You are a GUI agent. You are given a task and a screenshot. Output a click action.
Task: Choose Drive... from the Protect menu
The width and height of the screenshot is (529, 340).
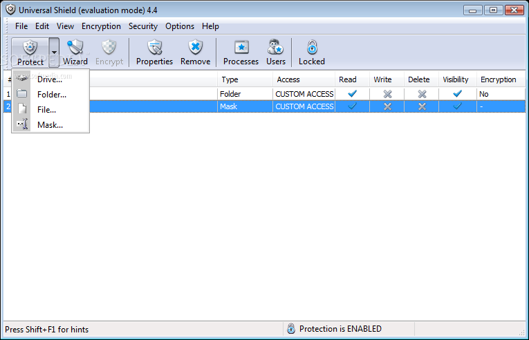(50, 79)
